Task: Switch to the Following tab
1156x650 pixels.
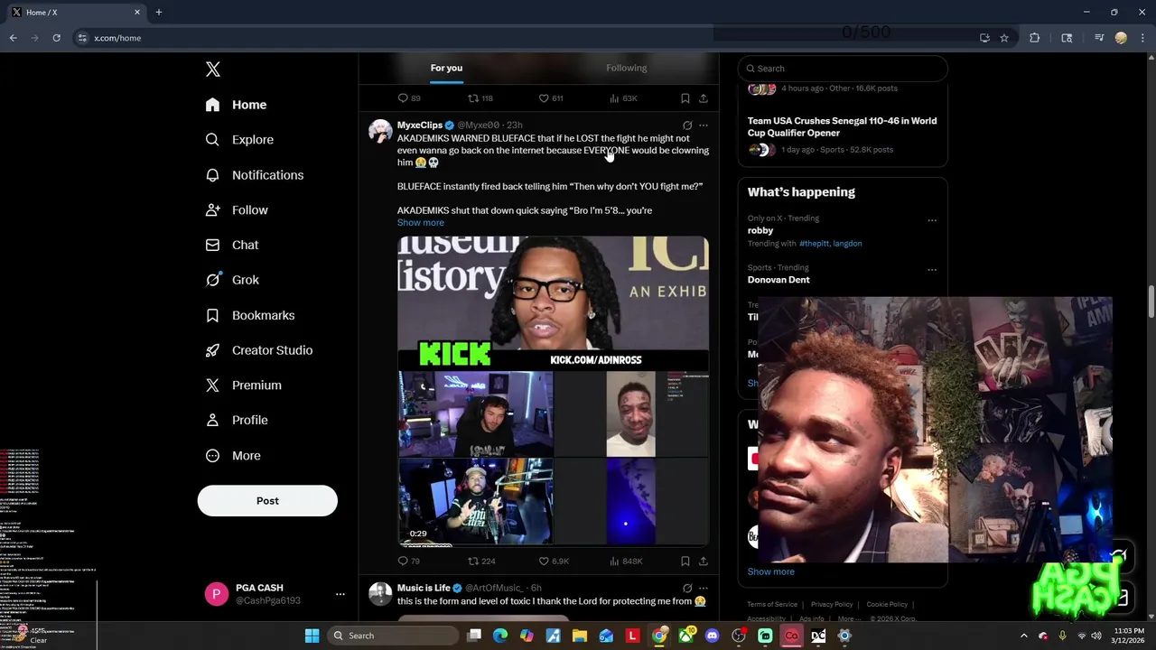Action: pos(627,68)
